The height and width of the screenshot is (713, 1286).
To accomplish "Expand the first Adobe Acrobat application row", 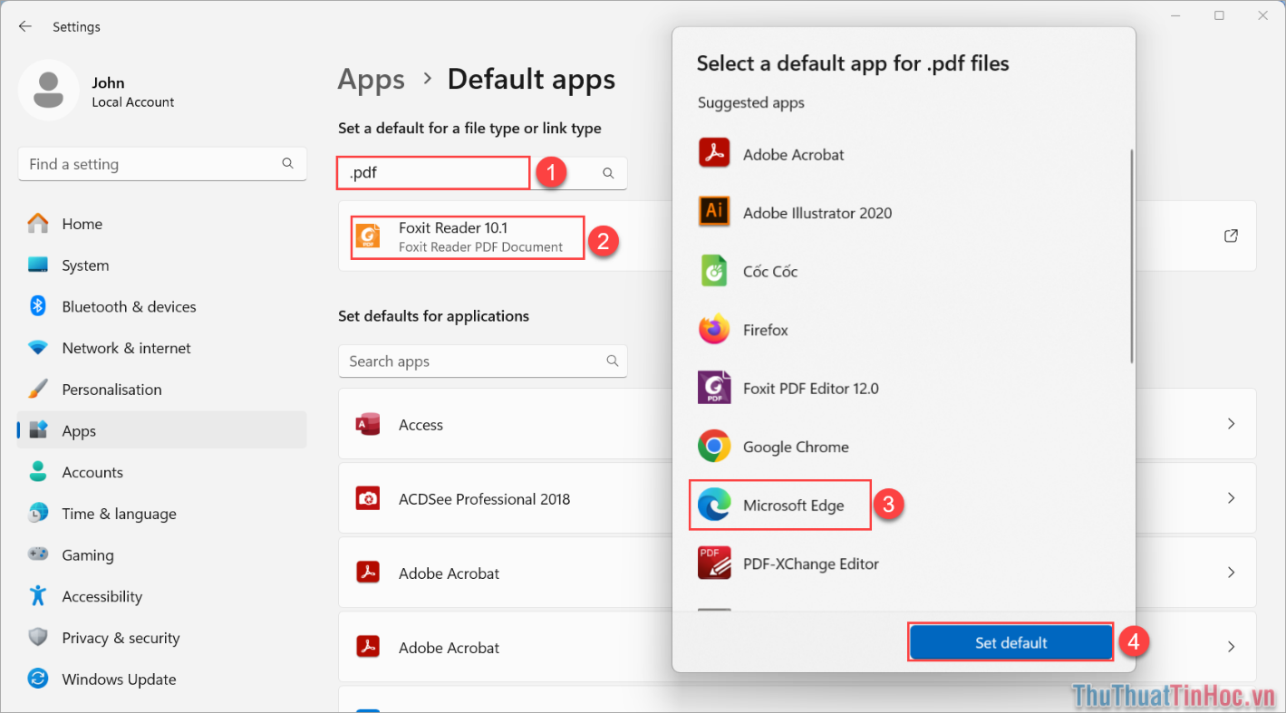I will point(1230,573).
